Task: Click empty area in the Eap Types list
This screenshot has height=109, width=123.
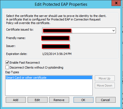Action: [49, 87]
